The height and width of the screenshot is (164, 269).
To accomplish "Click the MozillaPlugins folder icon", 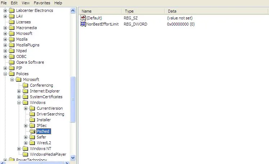I will click(12, 45).
